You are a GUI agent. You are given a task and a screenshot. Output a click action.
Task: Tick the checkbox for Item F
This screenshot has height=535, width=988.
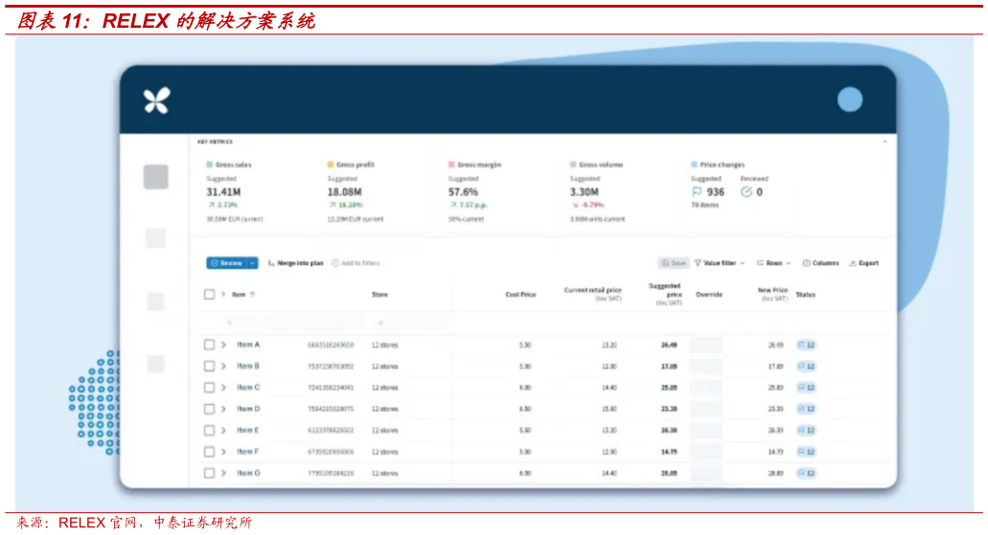[x=209, y=452]
